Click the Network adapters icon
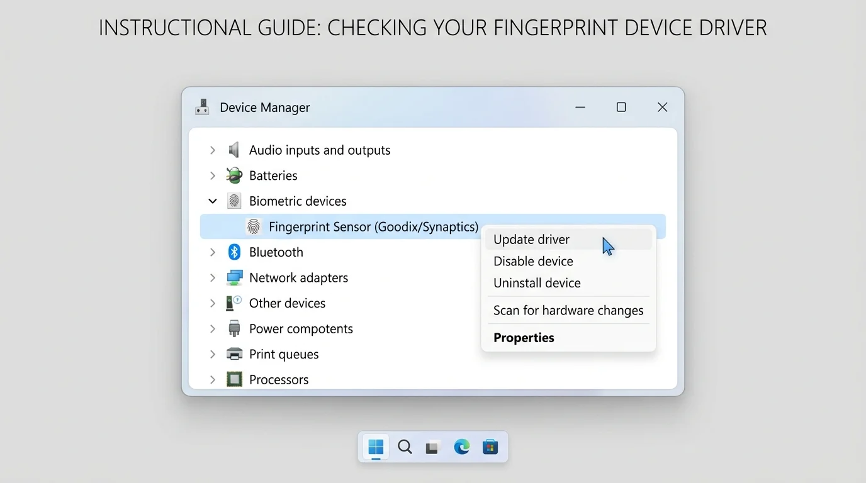The width and height of the screenshot is (866, 483). (234, 278)
